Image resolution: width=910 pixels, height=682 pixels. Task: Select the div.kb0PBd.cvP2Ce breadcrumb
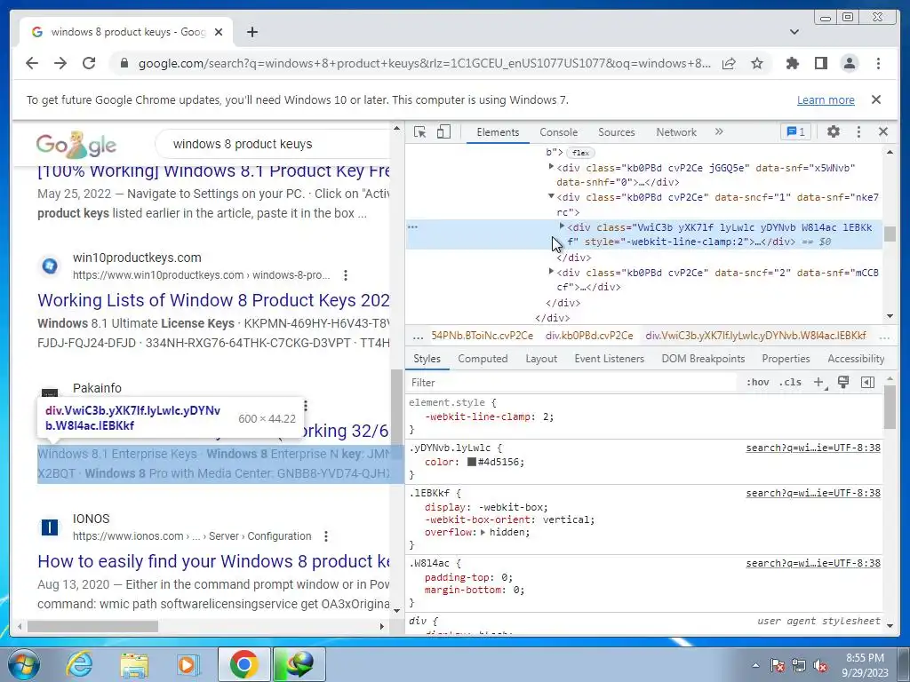pos(589,336)
